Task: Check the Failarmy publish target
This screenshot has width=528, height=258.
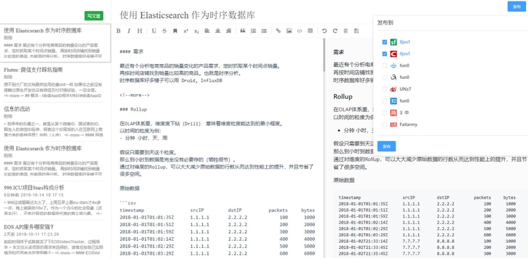Action: [385, 125]
